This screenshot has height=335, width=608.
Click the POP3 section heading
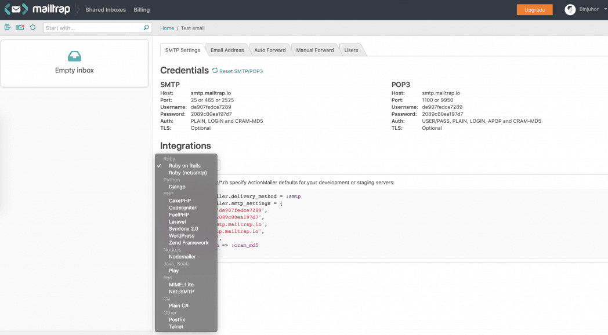pyautogui.click(x=400, y=85)
